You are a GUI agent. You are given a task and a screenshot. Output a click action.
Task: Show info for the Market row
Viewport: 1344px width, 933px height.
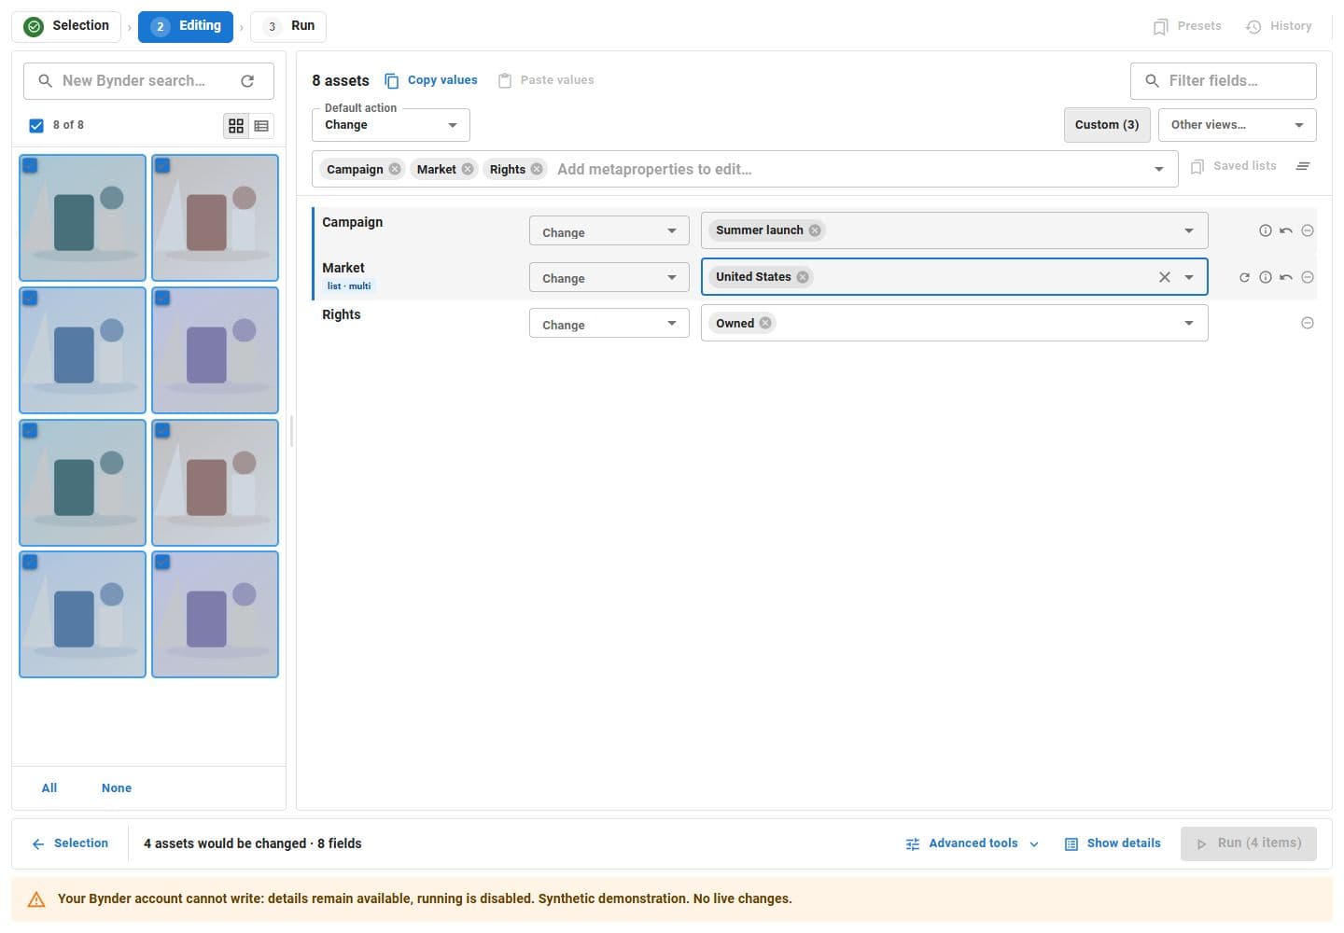pos(1266,277)
